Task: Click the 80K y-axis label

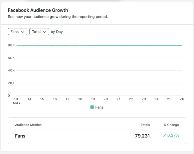Action: click(x=11, y=45)
